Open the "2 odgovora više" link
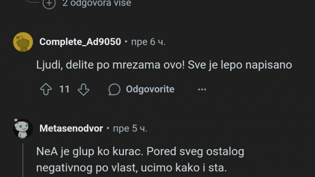315x177 pixels. (x=97, y=3)
